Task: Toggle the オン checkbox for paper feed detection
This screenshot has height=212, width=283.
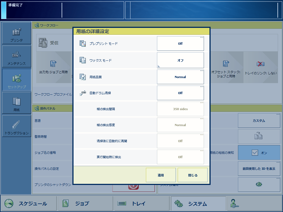Action: [259, 153]
